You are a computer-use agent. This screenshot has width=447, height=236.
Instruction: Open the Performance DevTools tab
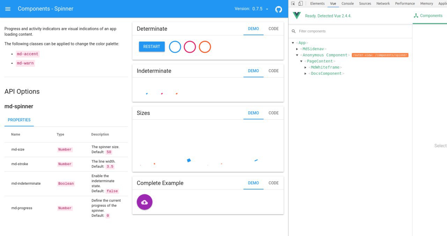[x=405, y=3]
